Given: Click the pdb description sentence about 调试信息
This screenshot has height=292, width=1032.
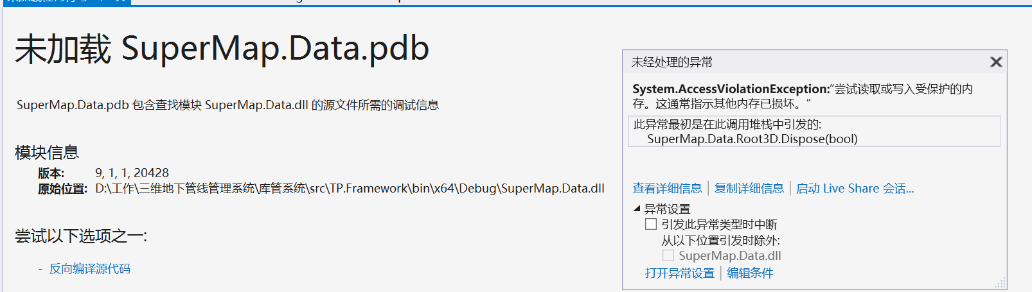Looking at the screenshot, I should (x=228, y=105).
